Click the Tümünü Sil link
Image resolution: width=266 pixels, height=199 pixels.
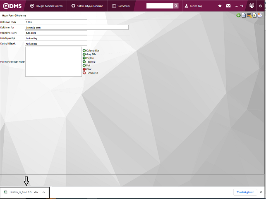(92, 73)
